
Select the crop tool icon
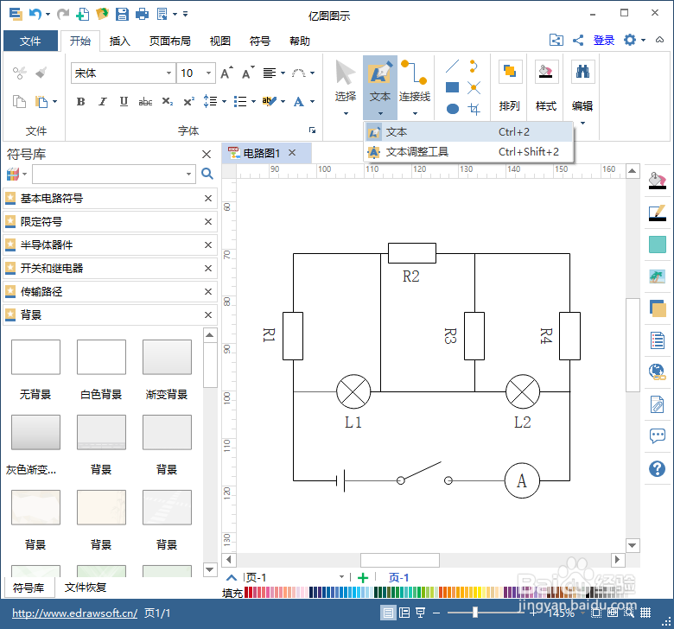coord(474,109)
